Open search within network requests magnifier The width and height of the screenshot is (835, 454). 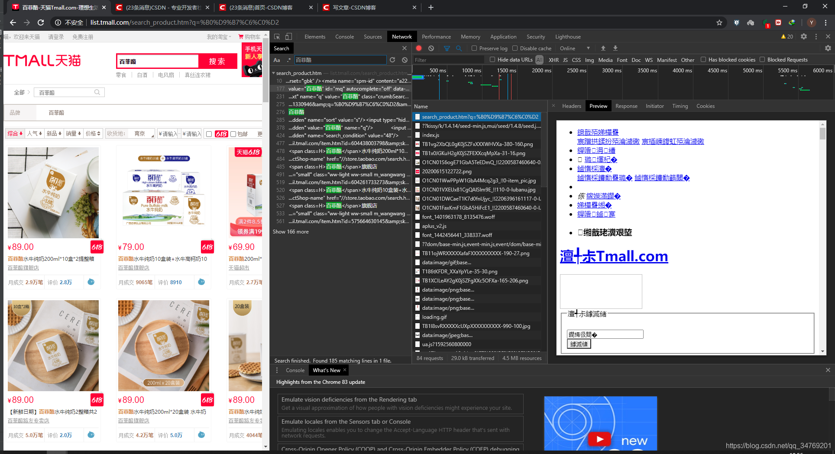click(459, 48)
